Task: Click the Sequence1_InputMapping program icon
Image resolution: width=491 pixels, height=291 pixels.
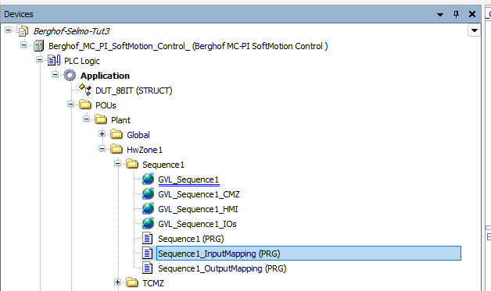Action: pyautogui.click(x=148, y=254)
